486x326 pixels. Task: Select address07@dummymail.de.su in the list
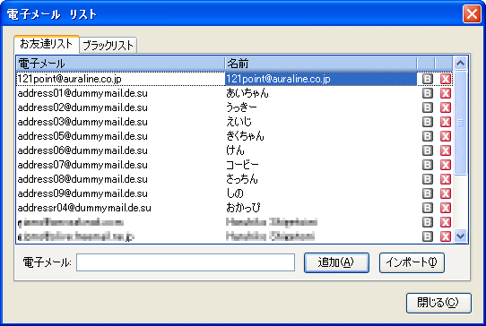82,165
